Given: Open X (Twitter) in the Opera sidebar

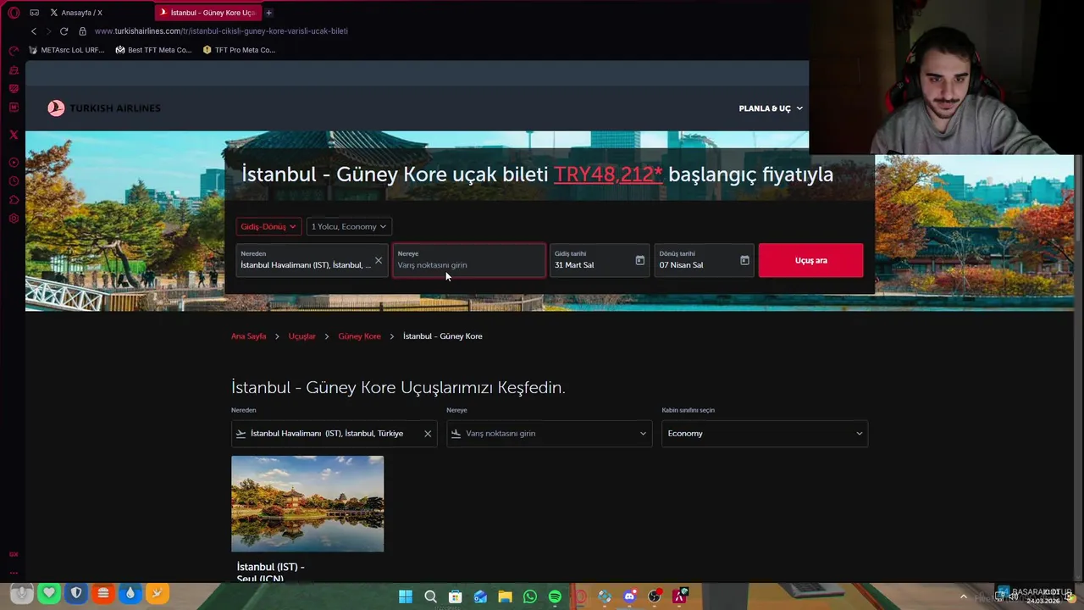Looking at the screenshot, I should 14,135.
